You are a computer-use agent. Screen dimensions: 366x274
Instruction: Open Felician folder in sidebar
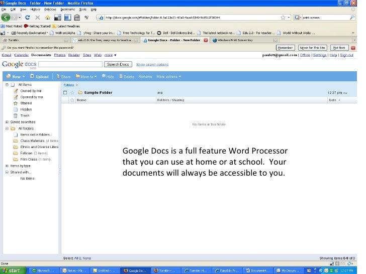26,153
